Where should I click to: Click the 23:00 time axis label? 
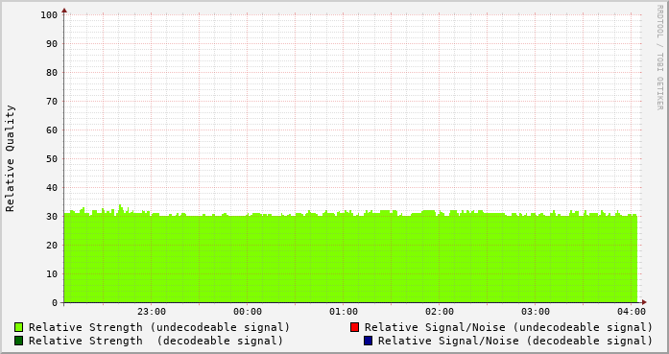click(x=152, y=312)
